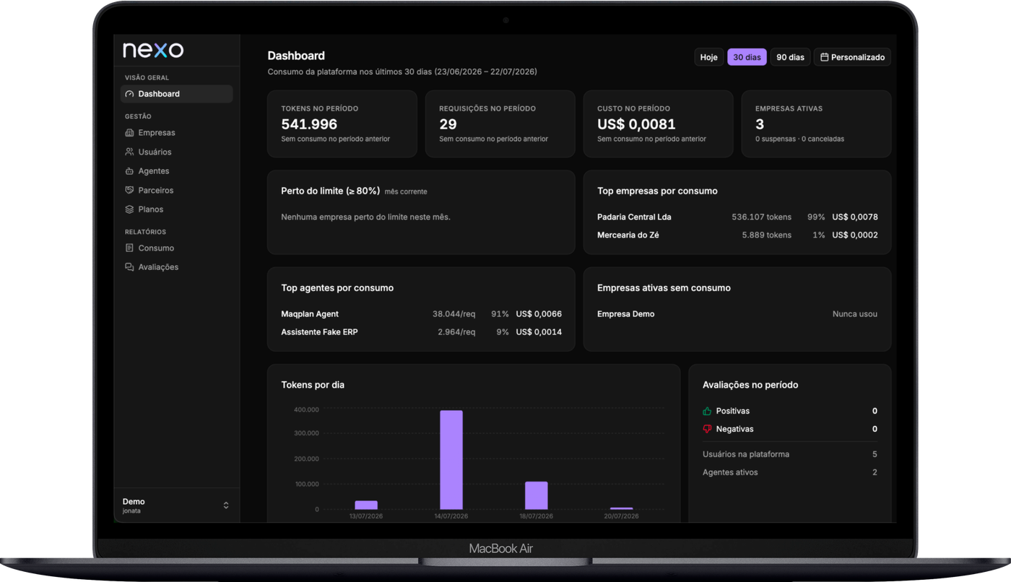Click the nexo logo
The width and height of the screenshot is (1011, 582).
click(x=153, y=50)
